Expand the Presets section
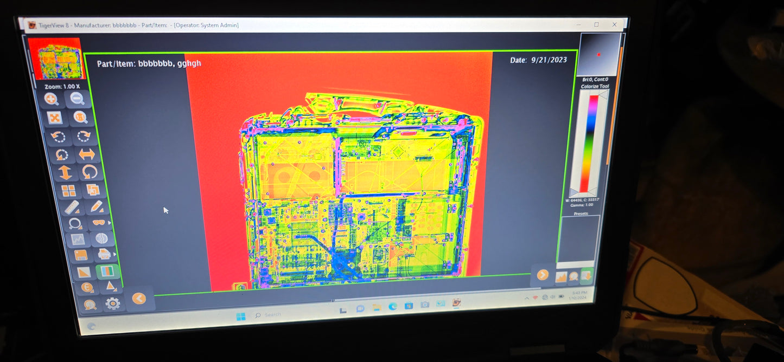784x362 pixels. [x=581, y=213]
